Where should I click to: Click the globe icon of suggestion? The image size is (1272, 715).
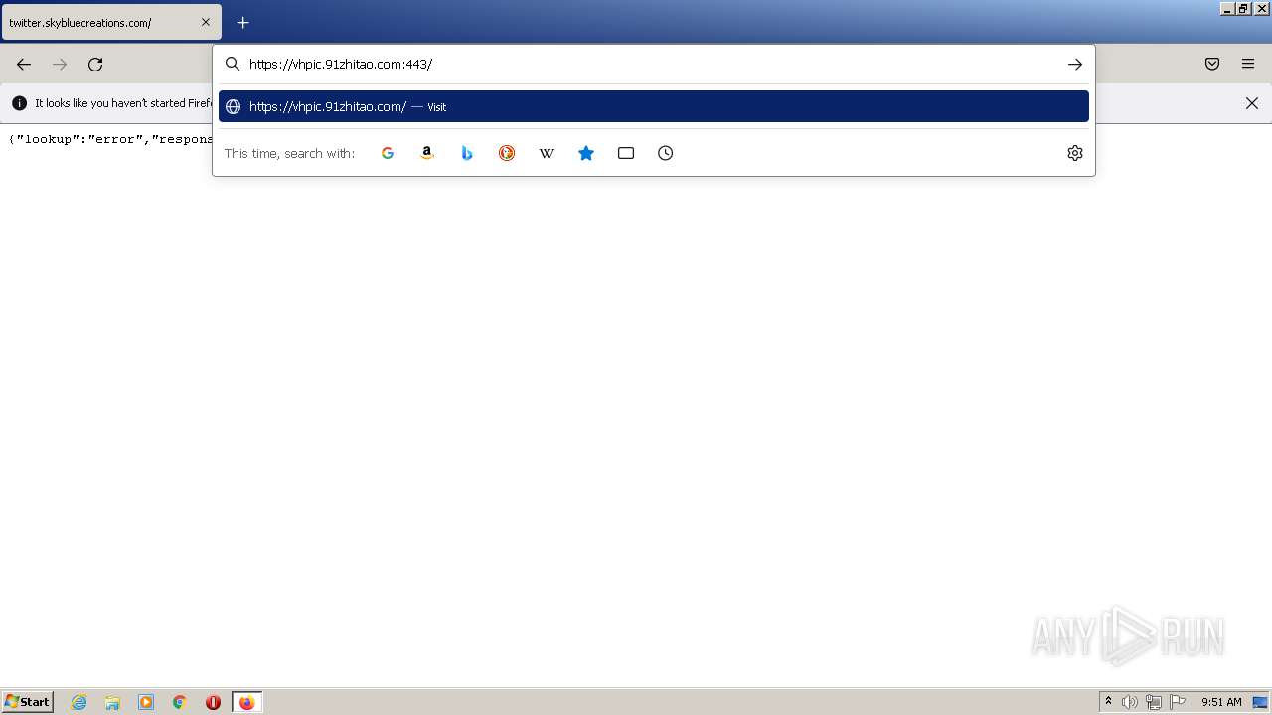point(233,106)
